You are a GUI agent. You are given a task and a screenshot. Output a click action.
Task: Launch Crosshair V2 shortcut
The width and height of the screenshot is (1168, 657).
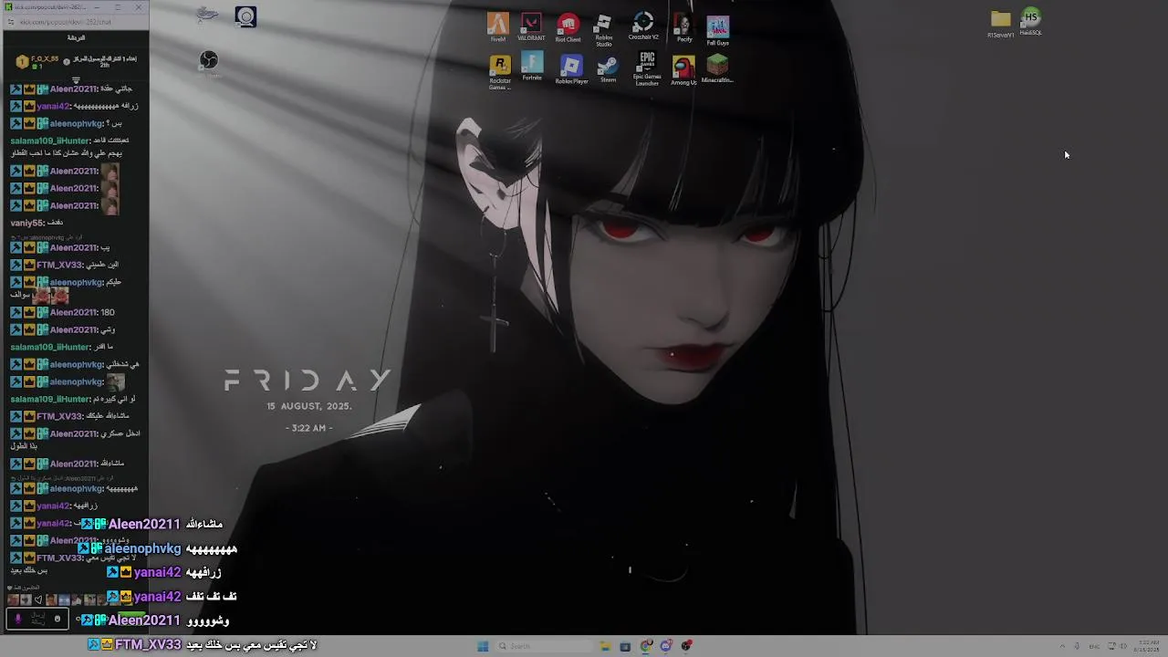[x=643, y=26]
